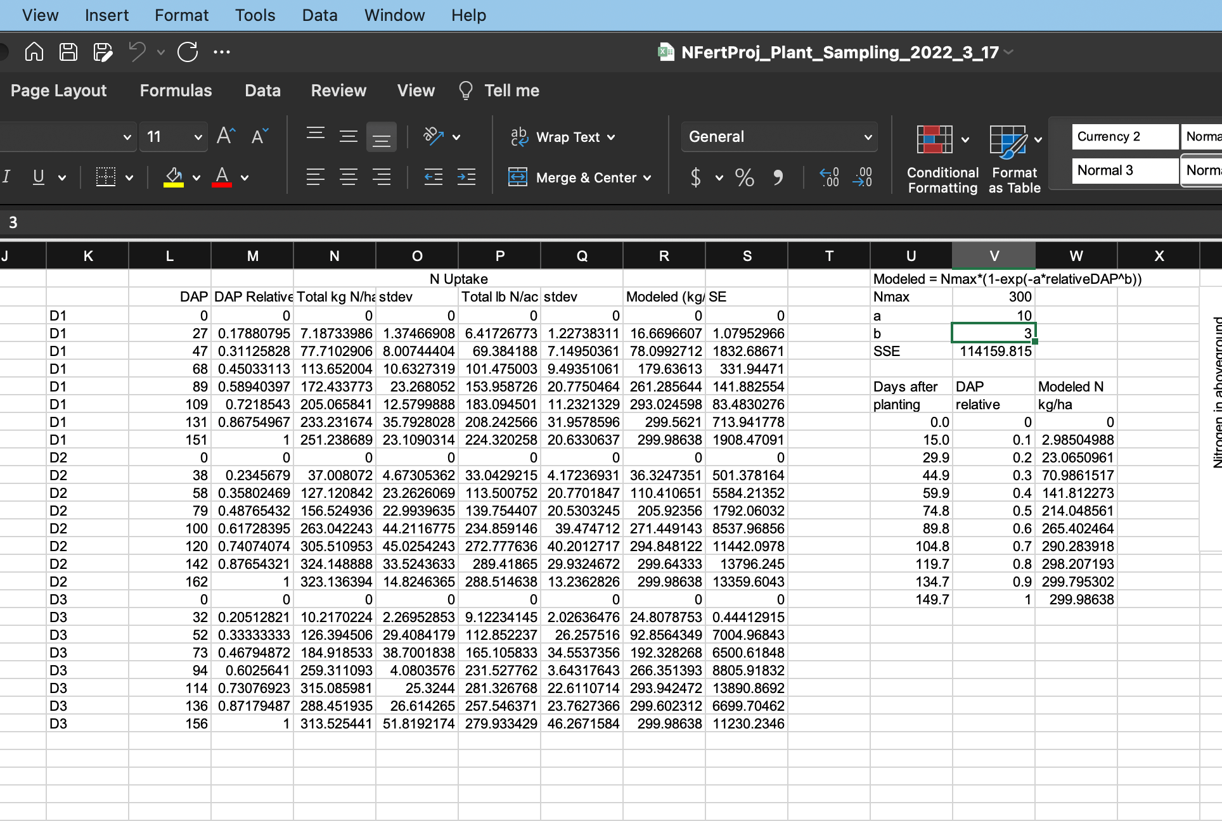Click the Home icon in toolbar
This screenshot has width=1222, height=821.
coord(34,52)
